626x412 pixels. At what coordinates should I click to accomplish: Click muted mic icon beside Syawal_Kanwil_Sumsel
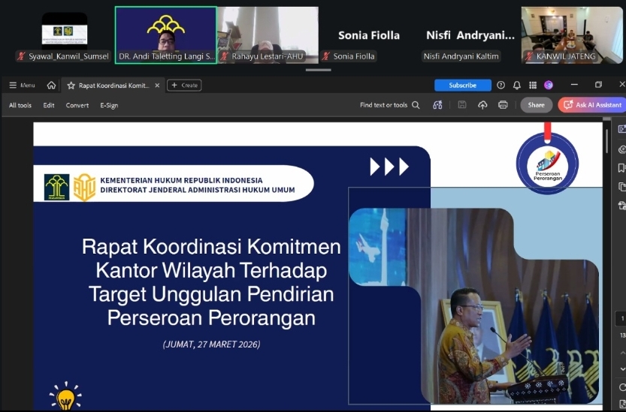click(x=22, y=56)
